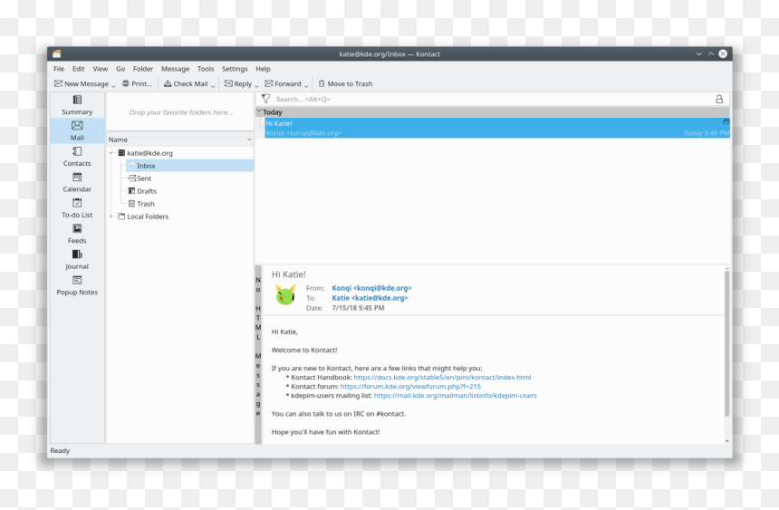
Task: Click in the message Search field
Action: point(492,99)
